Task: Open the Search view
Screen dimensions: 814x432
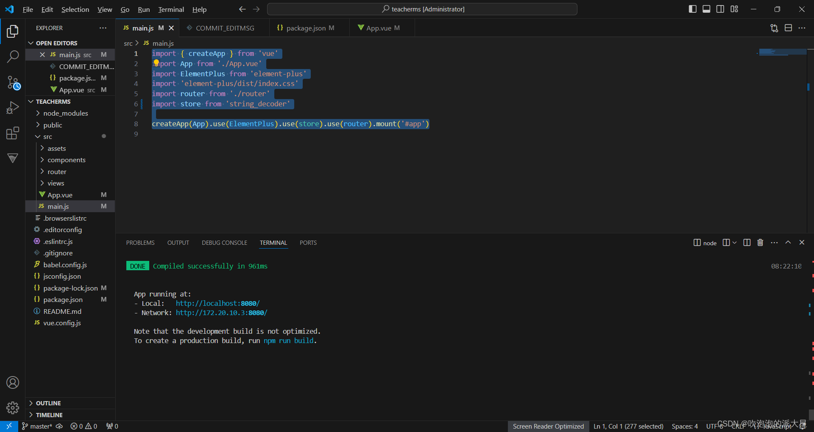Action: [13, 56]
